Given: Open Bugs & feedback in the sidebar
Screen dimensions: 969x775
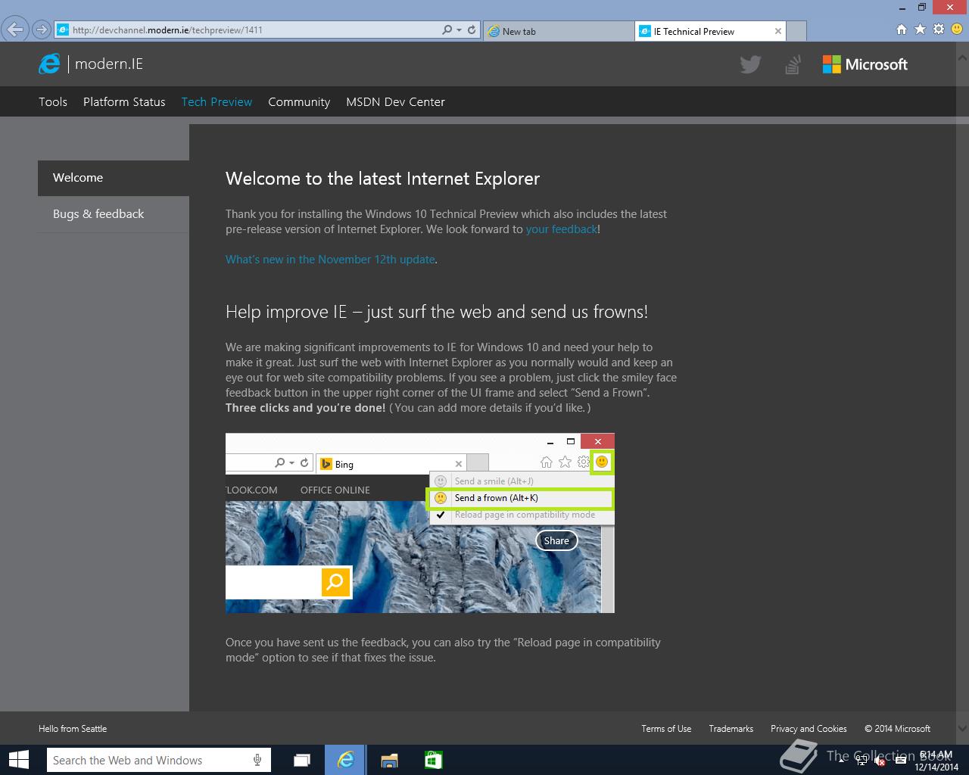Looking at the screenshot, I should (x=114, y=214).
